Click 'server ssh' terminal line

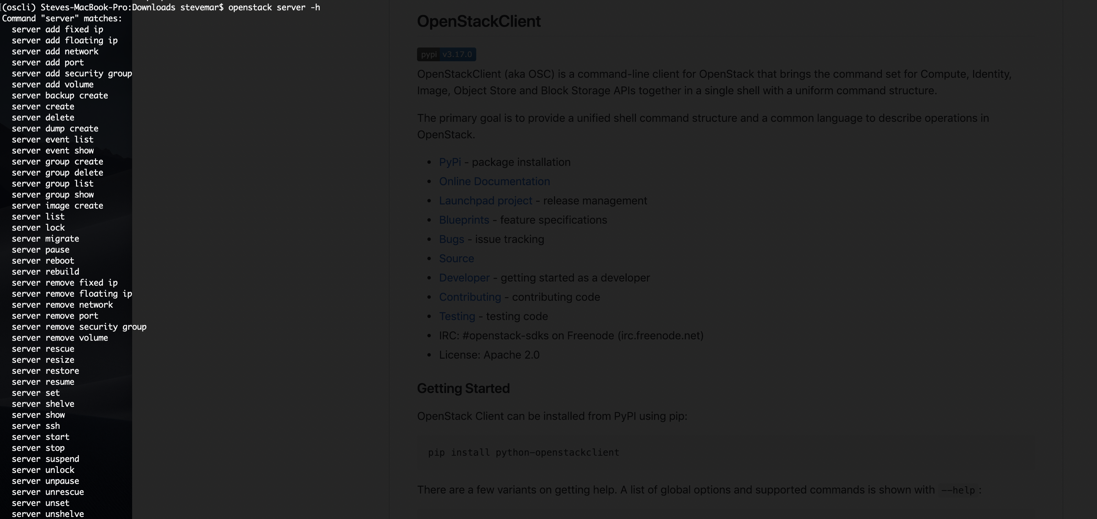pos(36,426)
